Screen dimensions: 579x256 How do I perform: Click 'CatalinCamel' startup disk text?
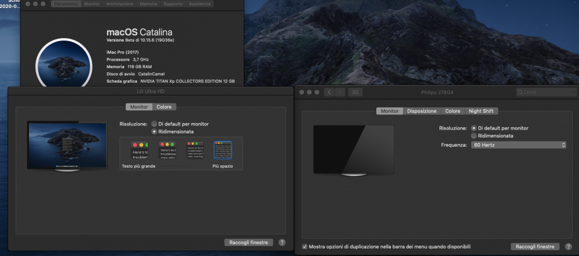[151, 74]
